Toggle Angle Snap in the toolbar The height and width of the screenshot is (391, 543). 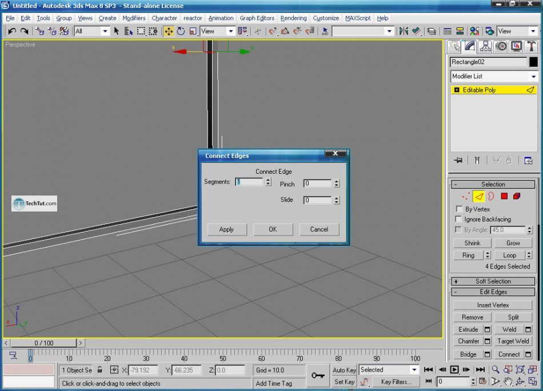tap(285, 31)
